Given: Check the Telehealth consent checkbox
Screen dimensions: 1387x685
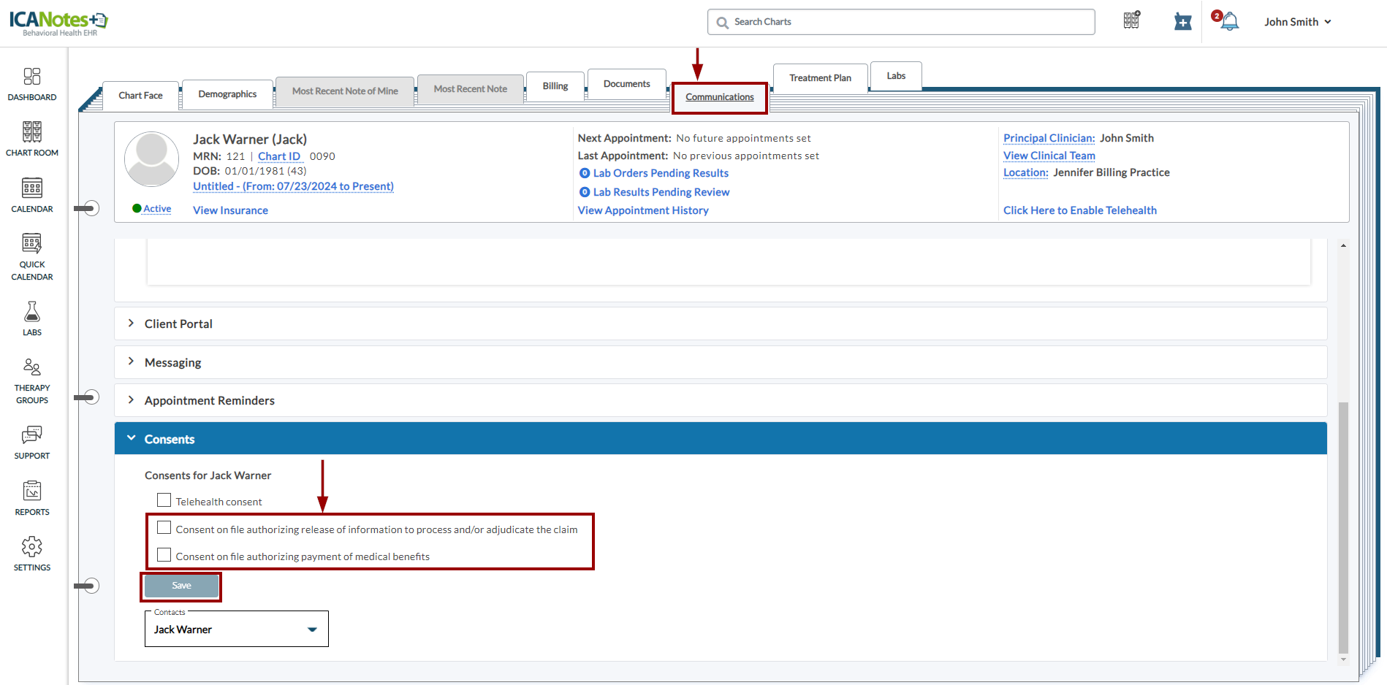Looking at the screenshot, I should [x=164, y=500].
